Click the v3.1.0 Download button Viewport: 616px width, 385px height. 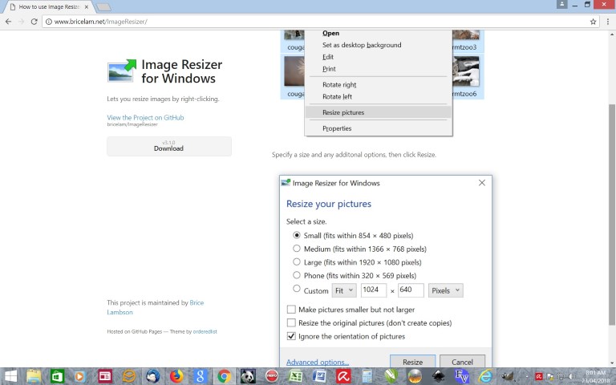(x=169, y=146)
